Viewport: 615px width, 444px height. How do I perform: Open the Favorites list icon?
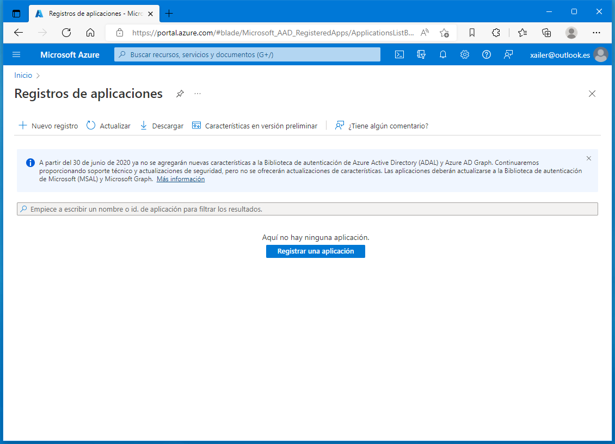click(522, 33)
